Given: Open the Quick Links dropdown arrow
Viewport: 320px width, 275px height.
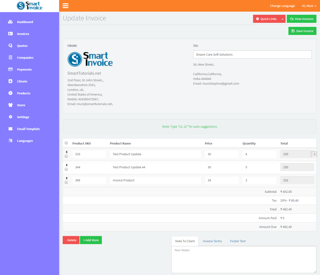Looking at the screenshot, I should (282, 19).
